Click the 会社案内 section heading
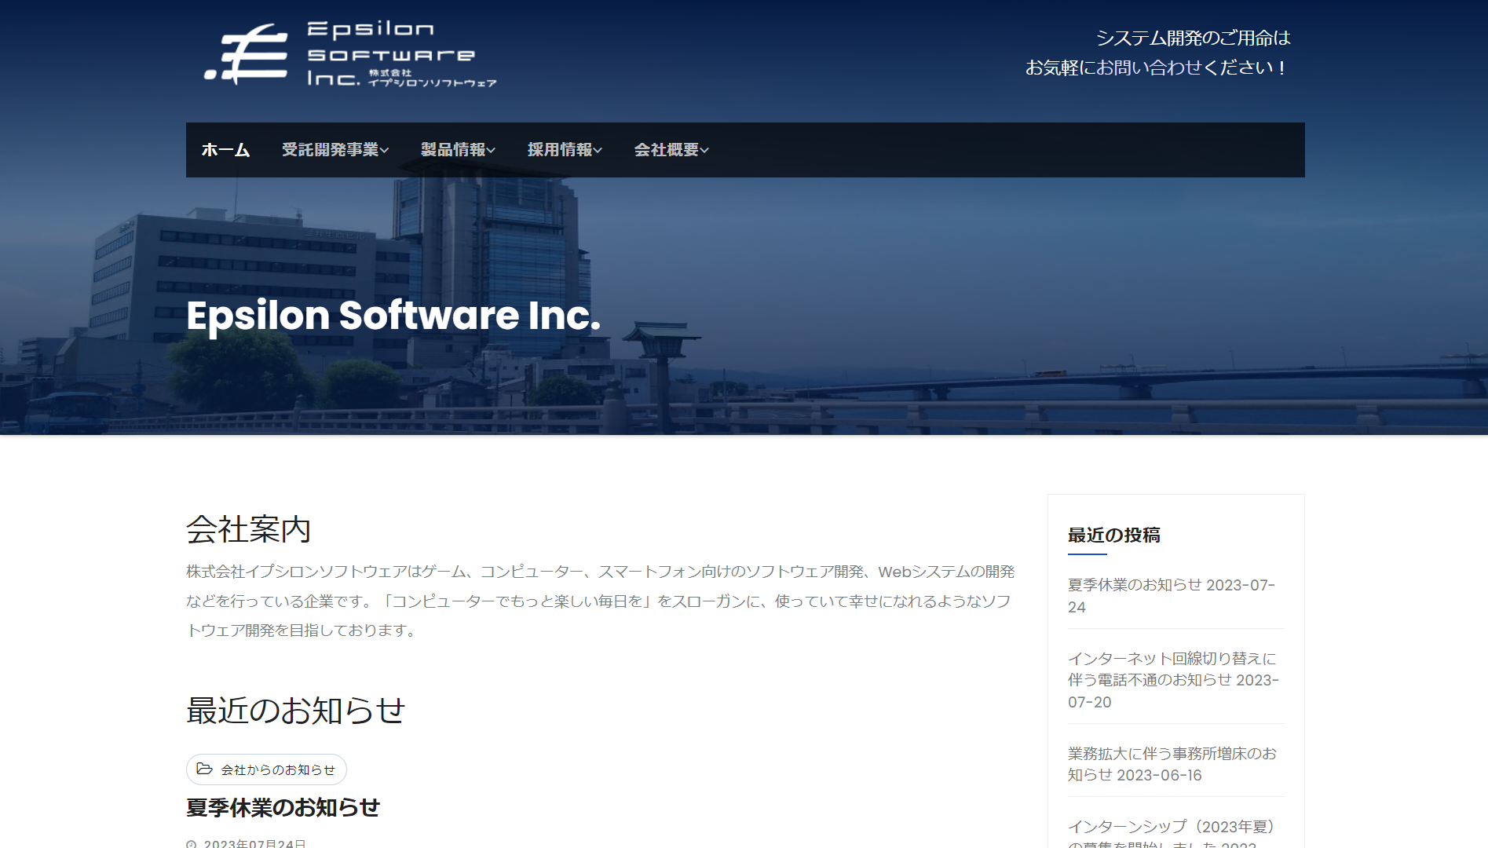 248,529
